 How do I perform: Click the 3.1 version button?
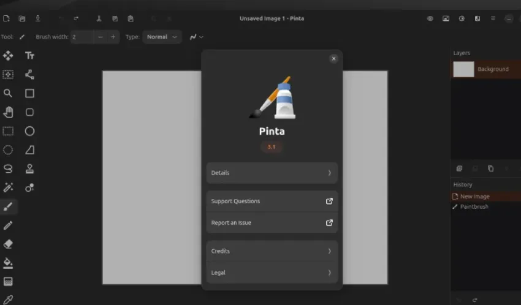[x=272, y=147]
